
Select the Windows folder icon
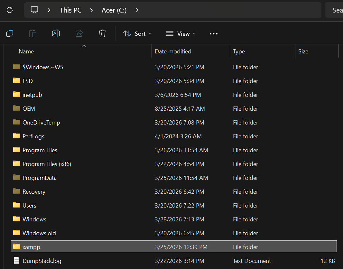click(x=17, y=219)
